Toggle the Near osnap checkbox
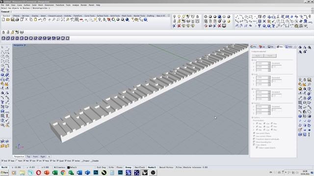This screenshot has width=314, height=176. (9, 161)
